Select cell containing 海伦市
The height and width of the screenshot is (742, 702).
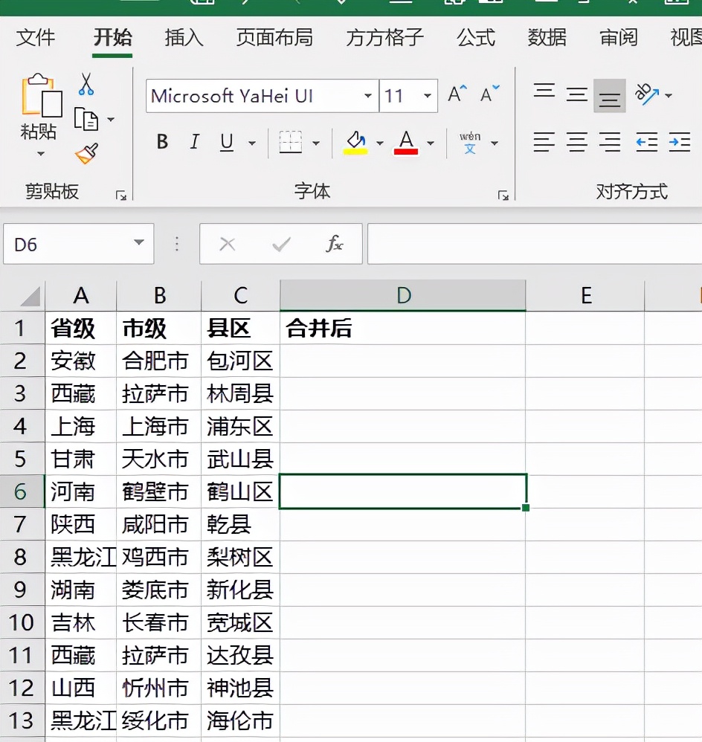(x=240, y=720)
